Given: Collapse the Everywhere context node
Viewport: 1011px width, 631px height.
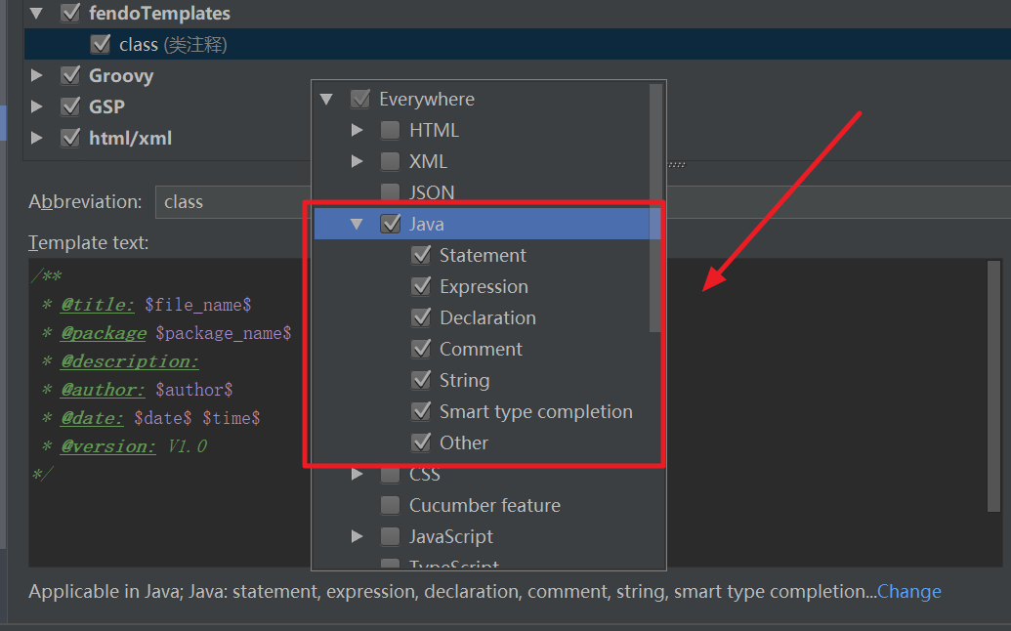Looking at the screenshot, I should tap(326, 100).
